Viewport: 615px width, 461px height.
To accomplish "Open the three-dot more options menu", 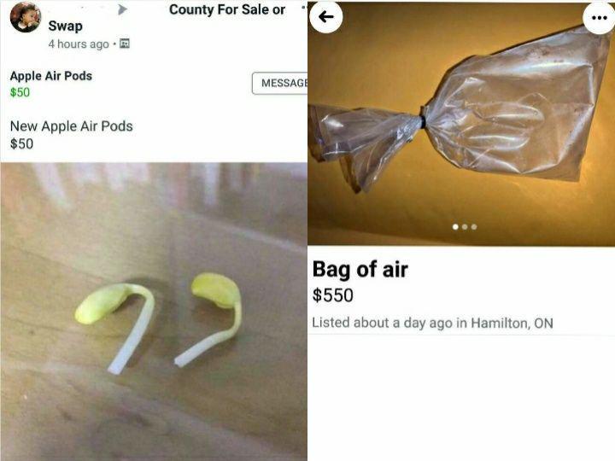I will [x=599, y=18].
